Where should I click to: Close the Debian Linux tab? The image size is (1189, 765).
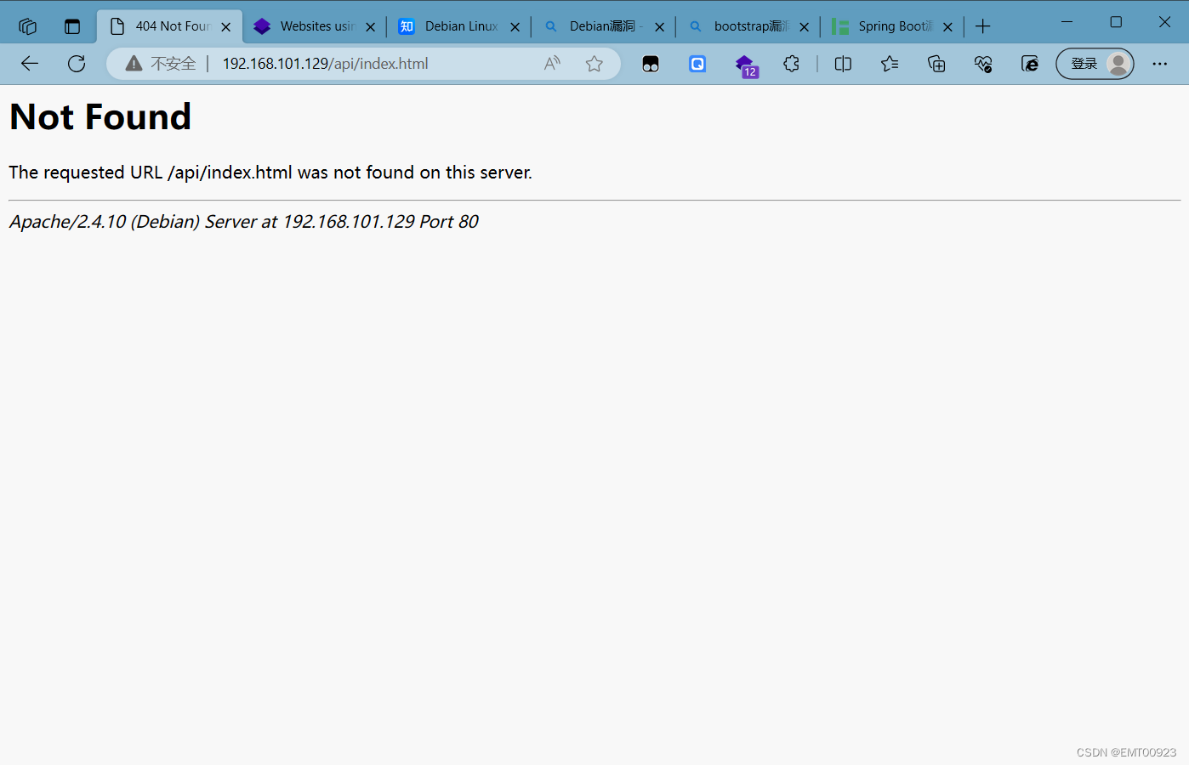click(515, 27)
